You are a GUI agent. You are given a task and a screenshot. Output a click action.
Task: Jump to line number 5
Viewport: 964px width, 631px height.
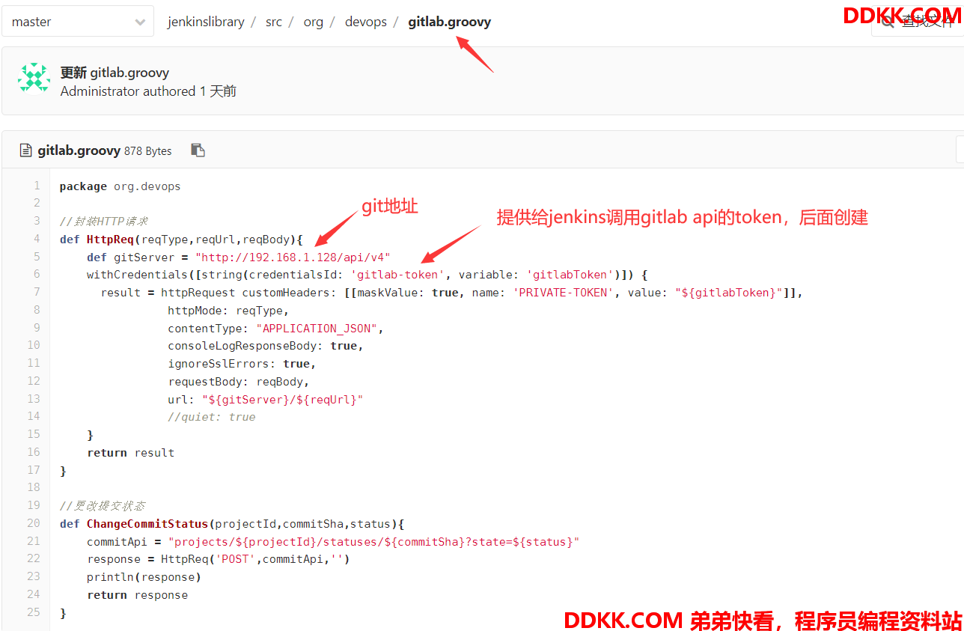pyautogui.click(x=37, y=257)
